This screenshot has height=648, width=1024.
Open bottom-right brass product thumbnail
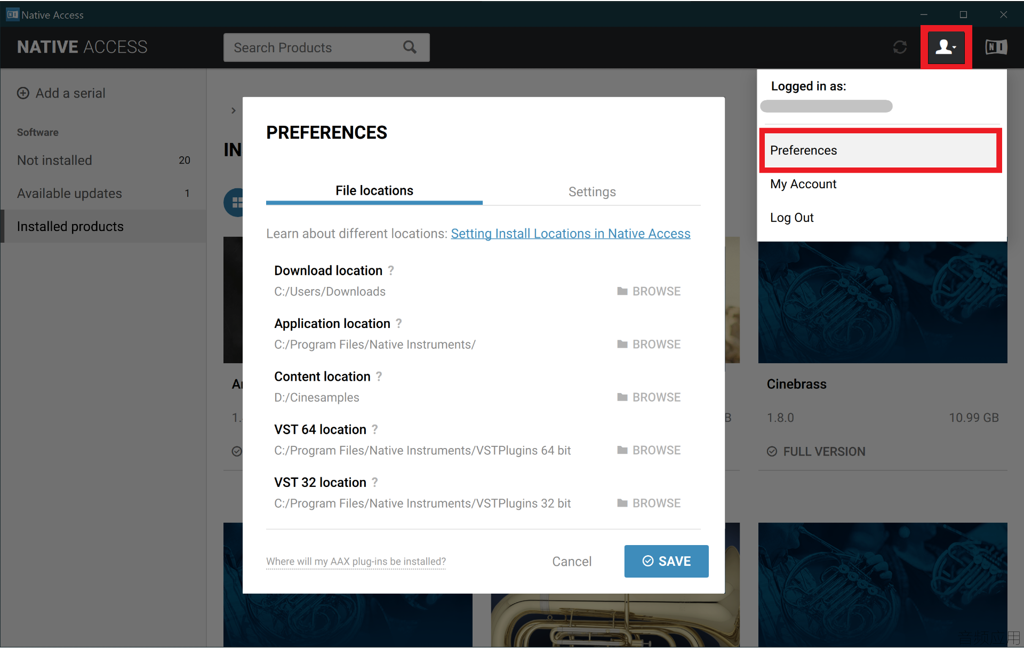click(x=883, y=585)
